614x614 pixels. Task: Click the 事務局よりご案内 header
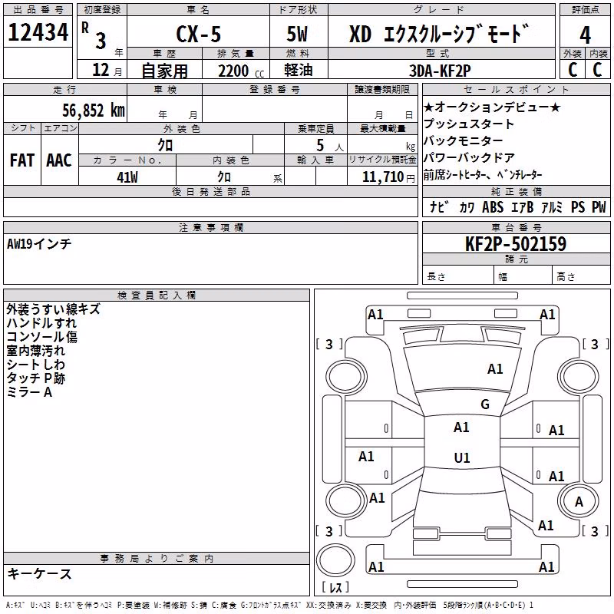tap(157, 559)
